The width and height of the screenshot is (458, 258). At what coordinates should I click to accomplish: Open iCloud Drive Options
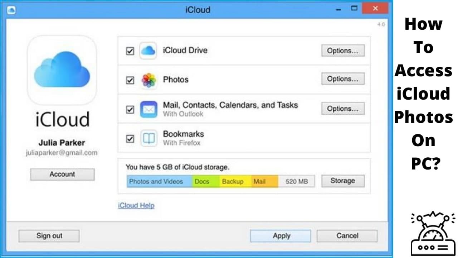pyautogui.click(x=343, y=51)
